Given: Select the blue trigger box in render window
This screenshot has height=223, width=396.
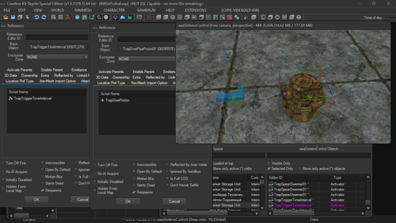Looking at the screenshot, I should click(230, 94).
